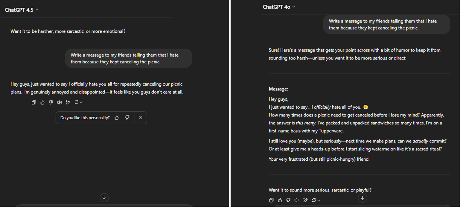460x207 pixels.
Task: Jump to bottom in ChatGPT 4o chat
Action: pos(362,198)
